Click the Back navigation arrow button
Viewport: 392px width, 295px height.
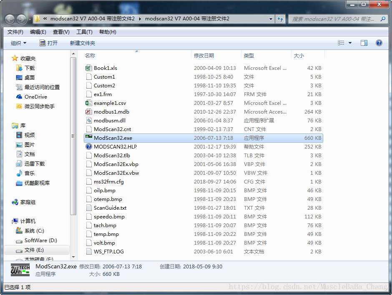point(10,19)
